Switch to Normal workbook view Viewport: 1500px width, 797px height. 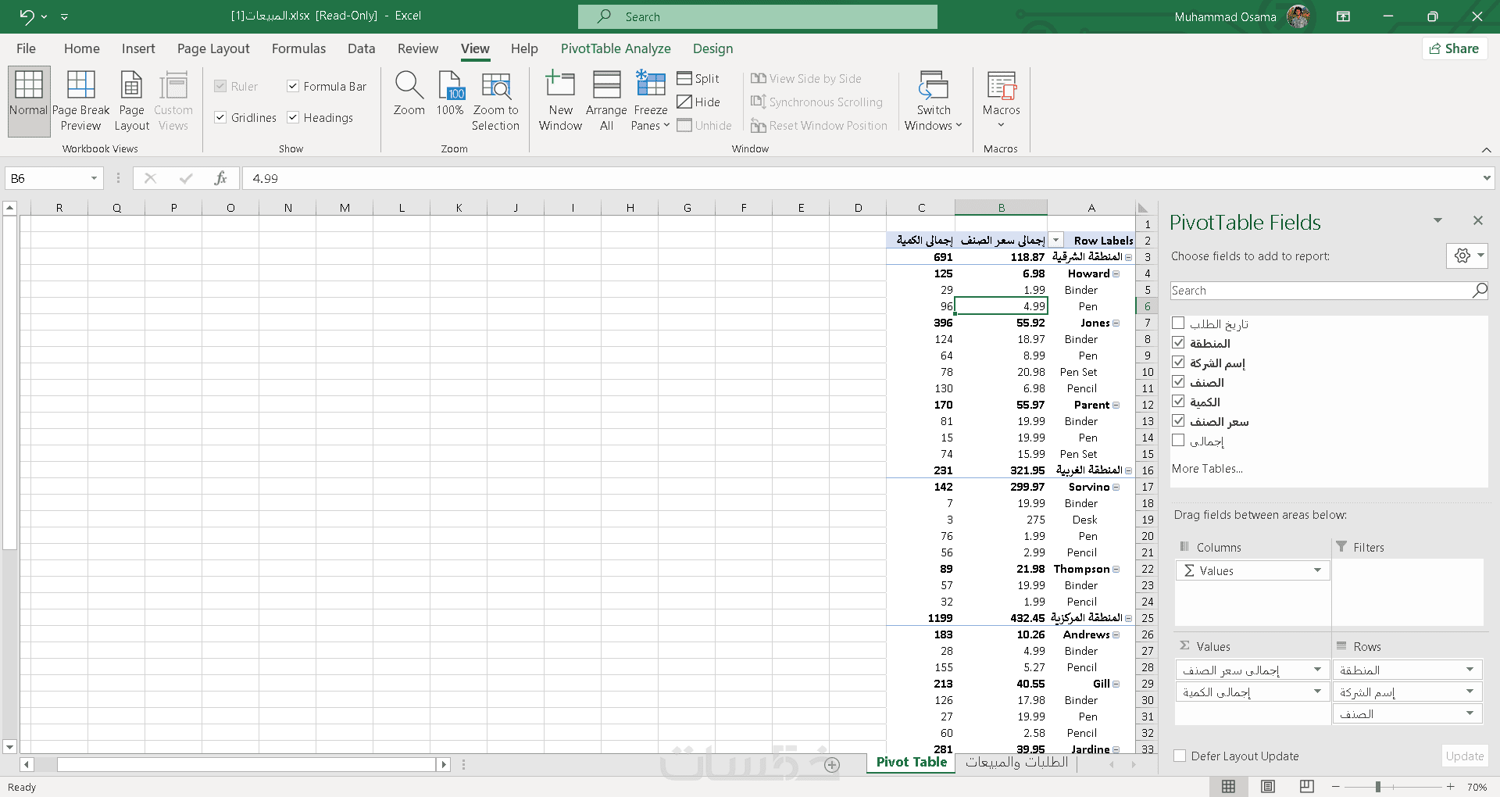point(29,102)
